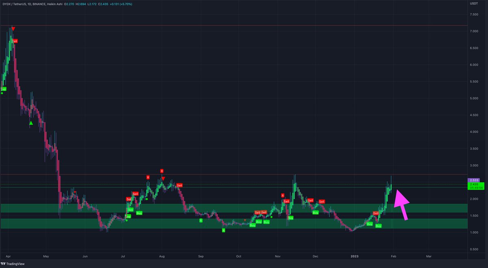This screenshot has width=488, height=268.
Task: Click Mar on the time axis
Action: click(429, 257)
